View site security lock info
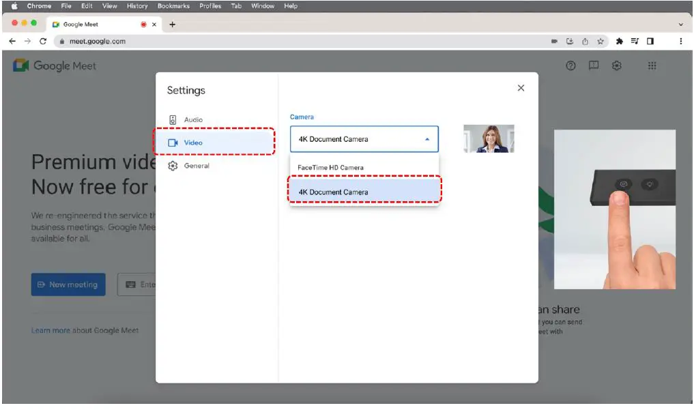The width and height of the screenshot is (694, 410). [62, 41]
